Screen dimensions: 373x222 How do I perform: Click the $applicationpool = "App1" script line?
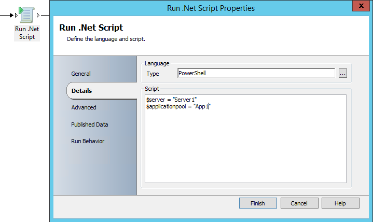pos(178,106)
